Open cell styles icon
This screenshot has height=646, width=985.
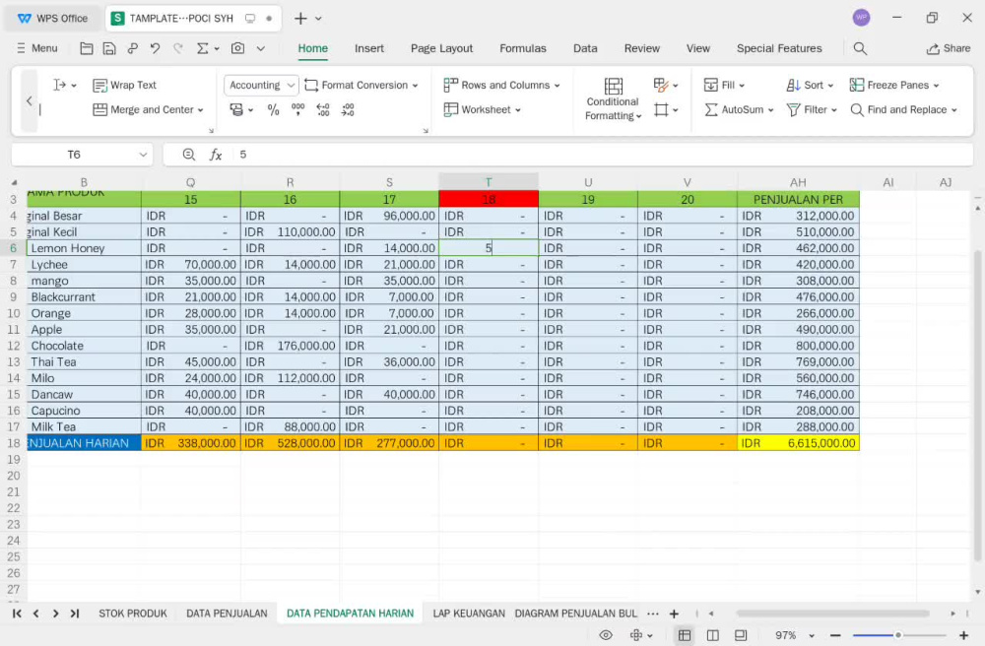(x=661, y=85)
